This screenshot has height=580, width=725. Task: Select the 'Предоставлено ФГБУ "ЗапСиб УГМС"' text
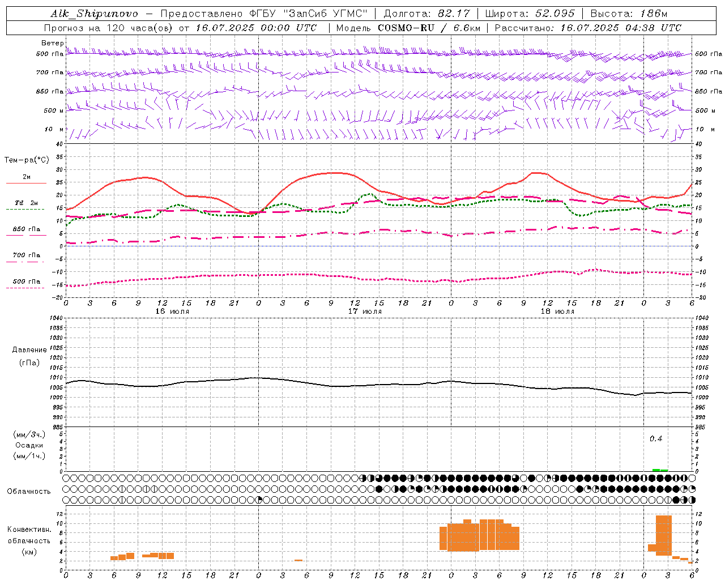click(x=264, y=14)
